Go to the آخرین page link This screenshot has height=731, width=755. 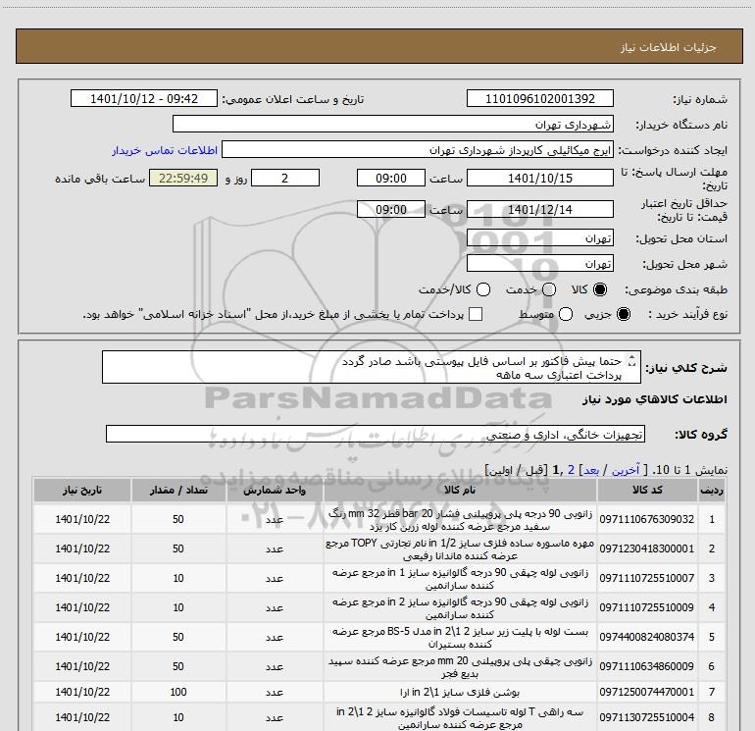(x=625, y=470)
